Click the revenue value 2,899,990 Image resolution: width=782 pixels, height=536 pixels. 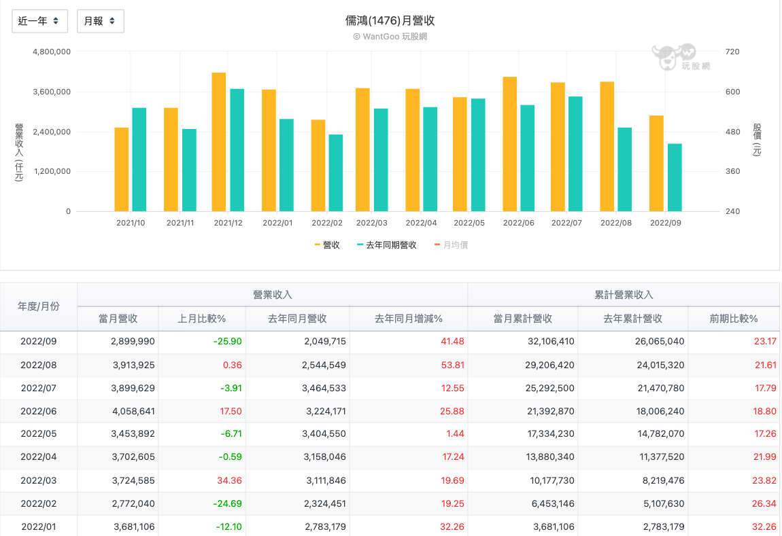133,342
